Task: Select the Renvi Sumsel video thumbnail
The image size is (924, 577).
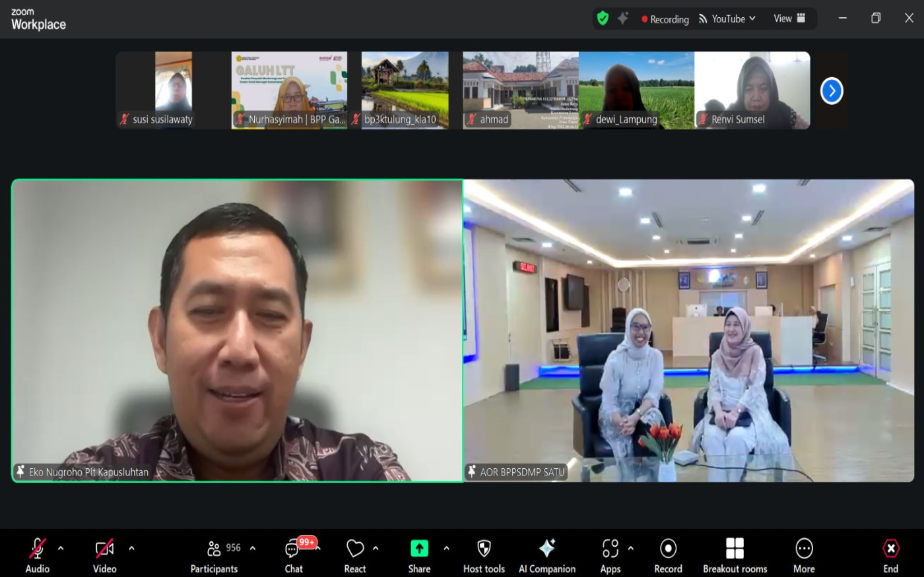Action: (x=752, y=90)
